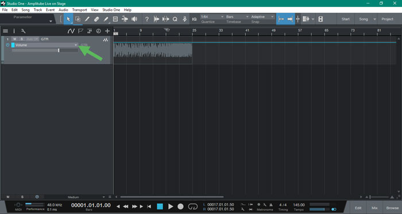
Task: Open the arranger track icon
Action: (90, 31)
